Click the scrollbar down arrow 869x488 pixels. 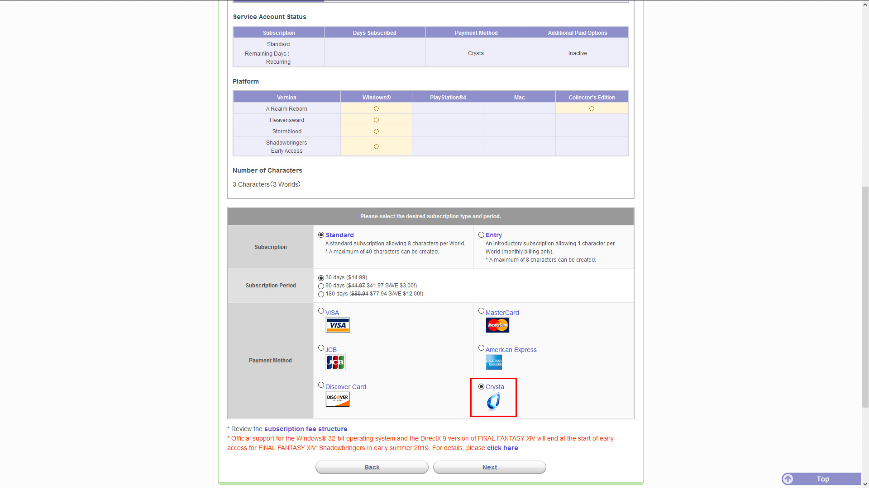[865, 484]
